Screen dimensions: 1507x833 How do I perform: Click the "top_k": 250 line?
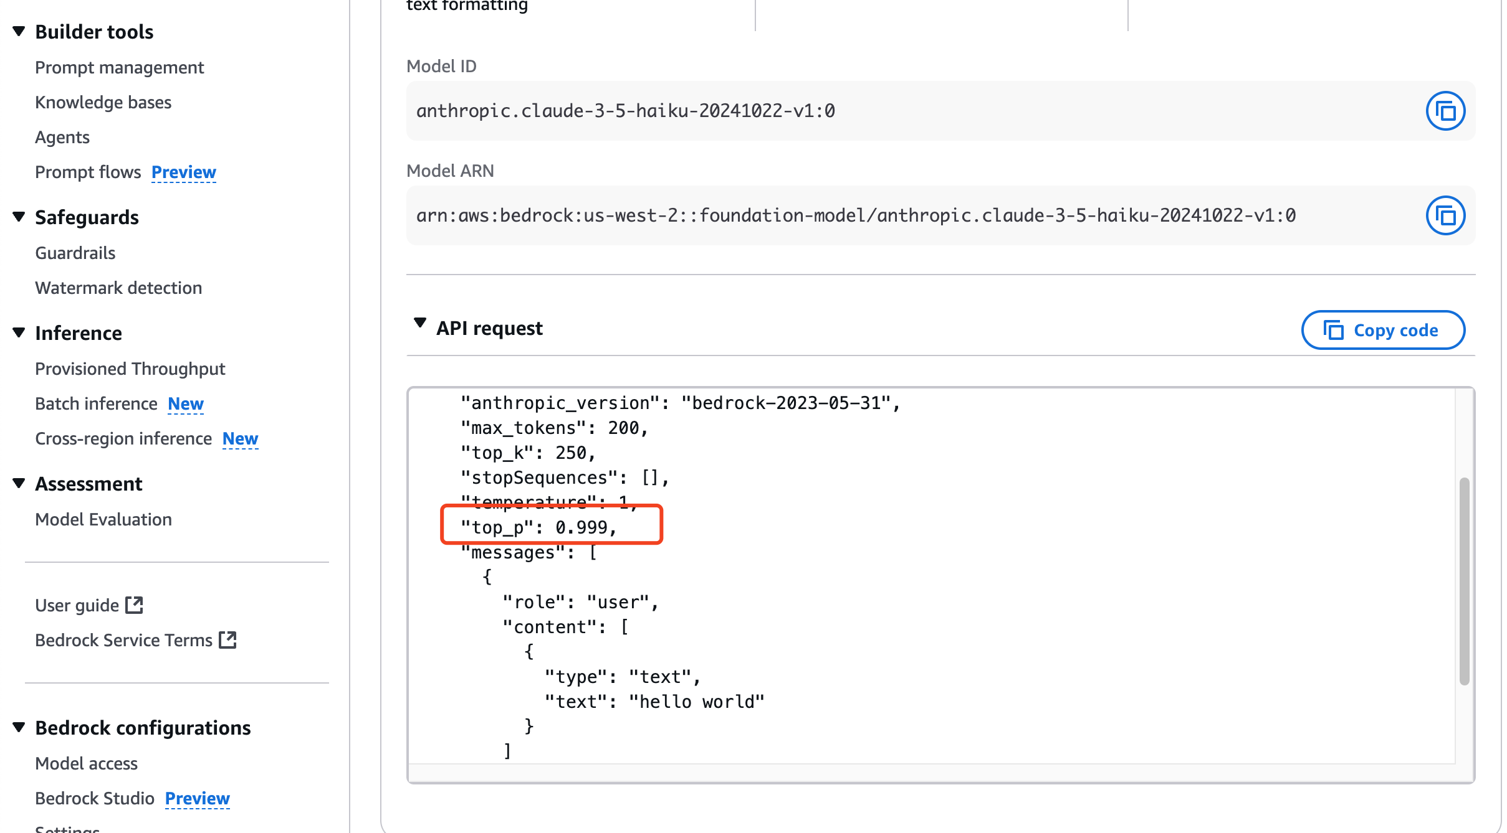click(x=529, y=453)
